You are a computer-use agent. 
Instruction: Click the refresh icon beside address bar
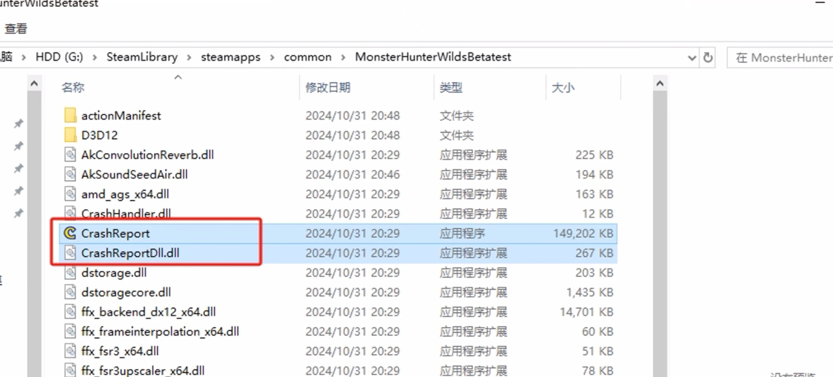click(708, 58)
